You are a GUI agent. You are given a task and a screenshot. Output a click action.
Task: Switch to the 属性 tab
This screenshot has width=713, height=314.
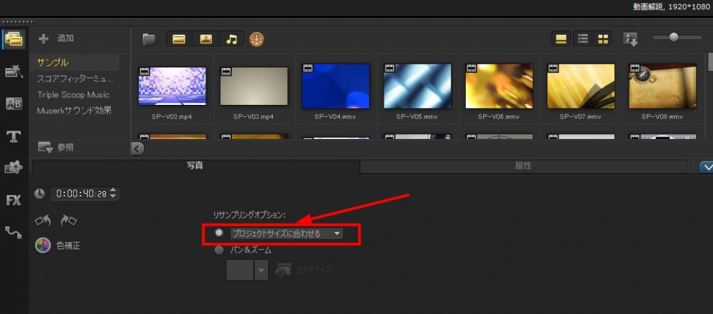523,166
